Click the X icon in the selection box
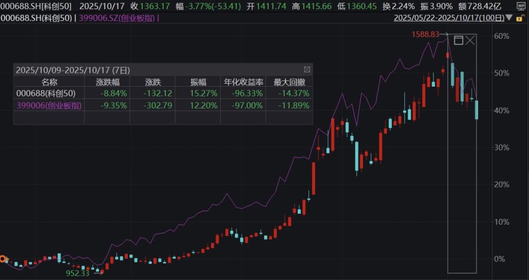This screenshot has height=280, width=529. [x=470, y=40]
